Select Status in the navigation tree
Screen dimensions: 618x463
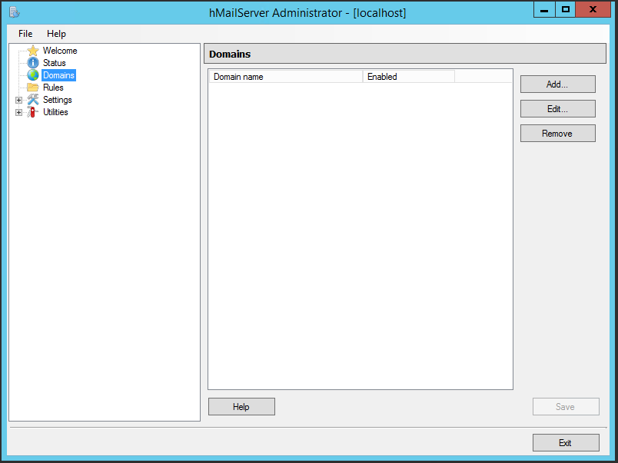(x=55, y=63)
